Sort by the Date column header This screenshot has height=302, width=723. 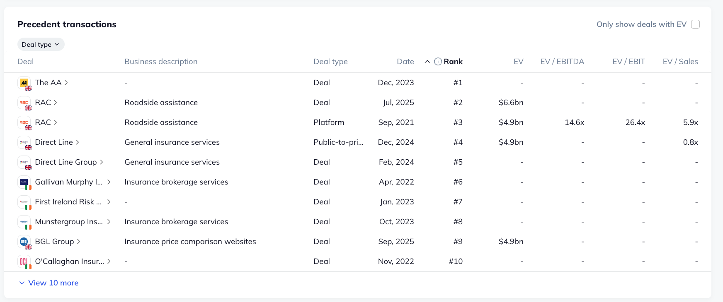coord(405,62)
